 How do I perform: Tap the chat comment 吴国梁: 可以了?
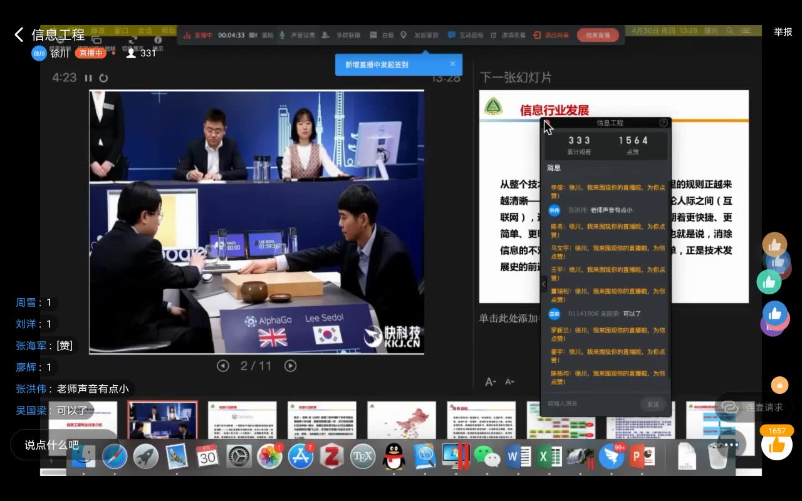(x=52, y=411)
